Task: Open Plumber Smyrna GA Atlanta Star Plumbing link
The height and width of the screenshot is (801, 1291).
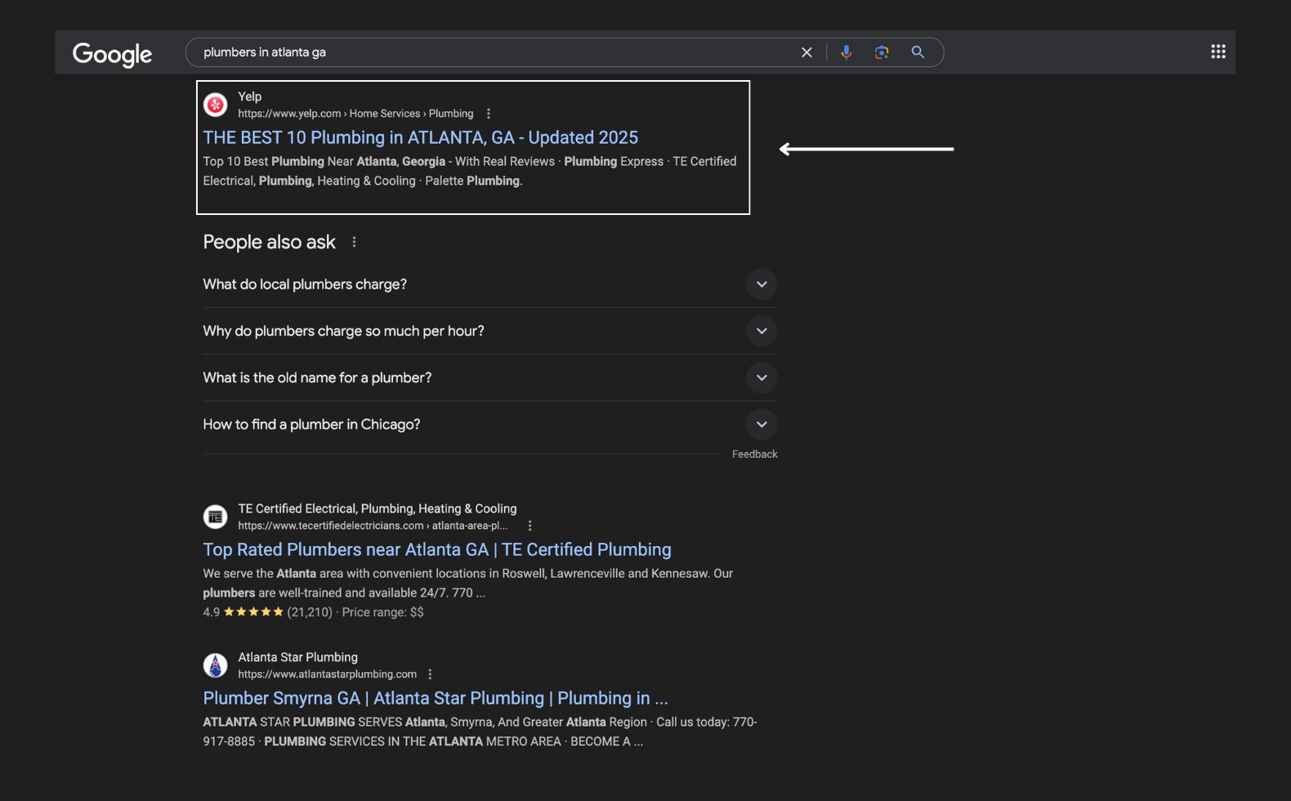Action: (x=436, y=698)
